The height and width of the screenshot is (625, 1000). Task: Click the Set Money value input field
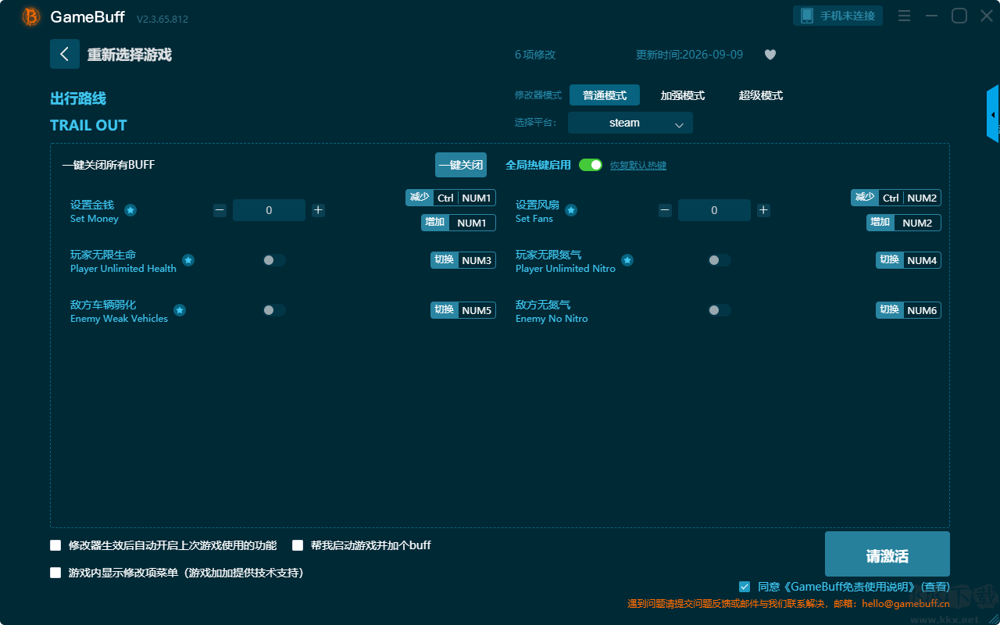[x=269, y=210]
